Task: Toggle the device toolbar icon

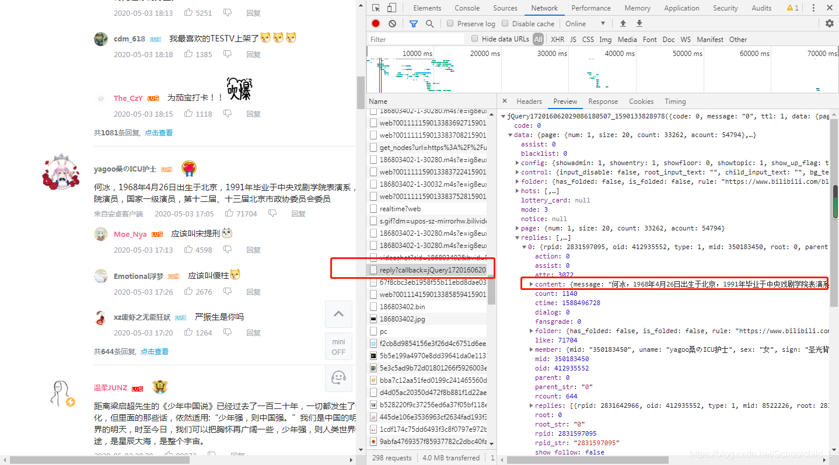Action: 391,8
